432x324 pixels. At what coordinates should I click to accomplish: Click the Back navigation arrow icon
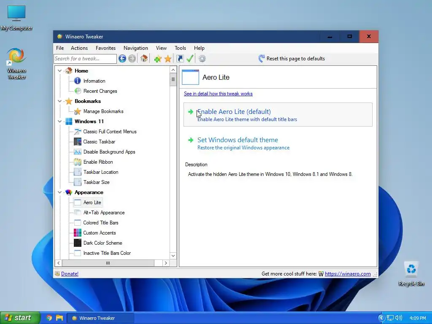[122, 58]
